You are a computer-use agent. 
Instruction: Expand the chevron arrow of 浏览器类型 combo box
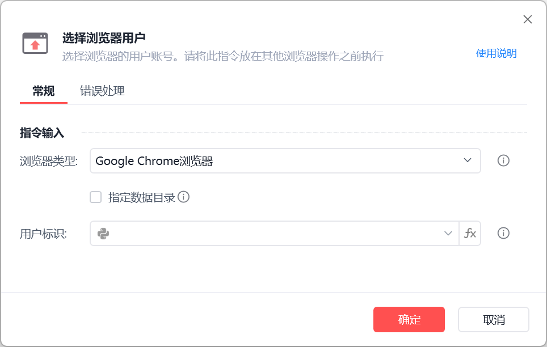coord(468,160)
